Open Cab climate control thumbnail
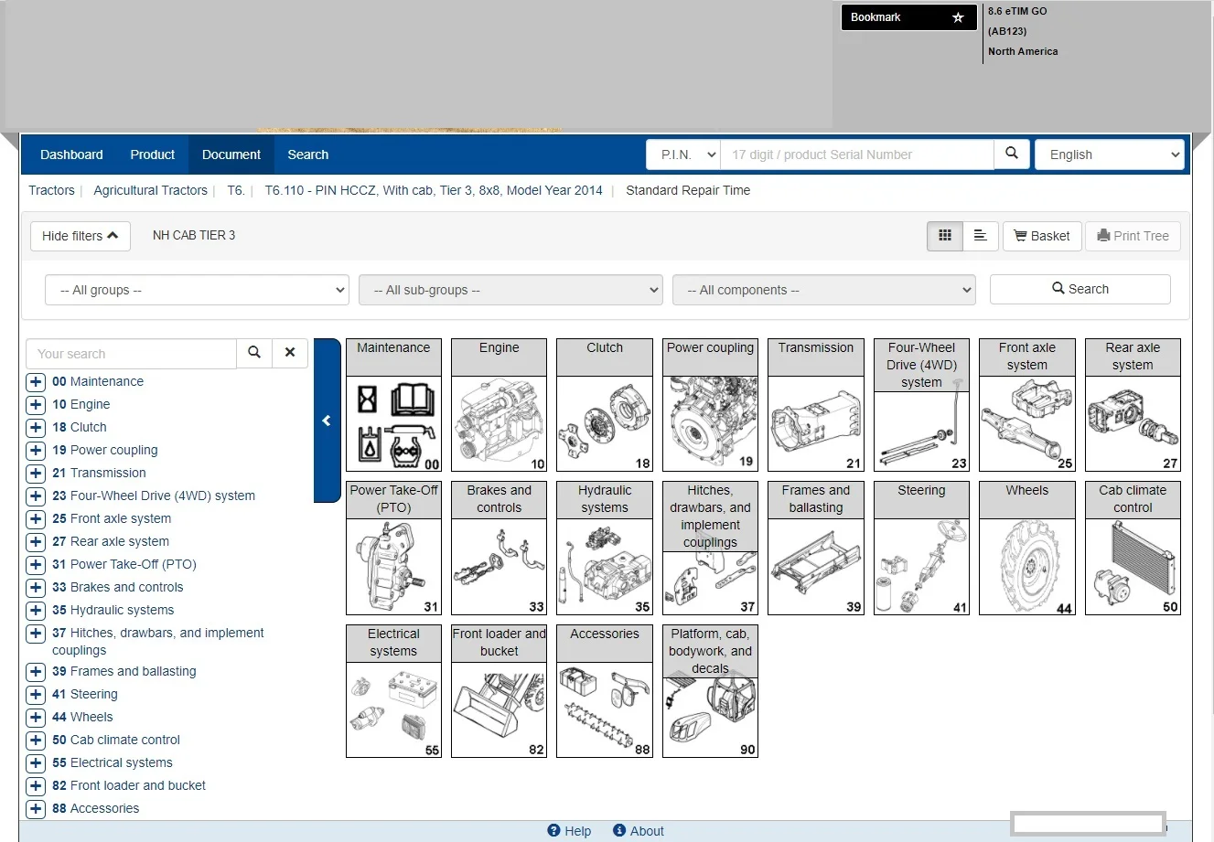Viewport: 1214px width, 842px height. coord(1133,549)
